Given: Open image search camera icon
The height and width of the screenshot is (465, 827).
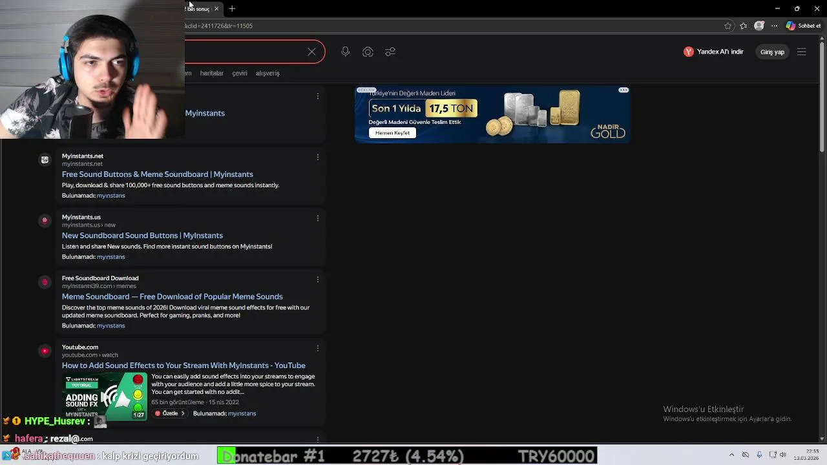Looking at the screenshot, I should 368,52.
